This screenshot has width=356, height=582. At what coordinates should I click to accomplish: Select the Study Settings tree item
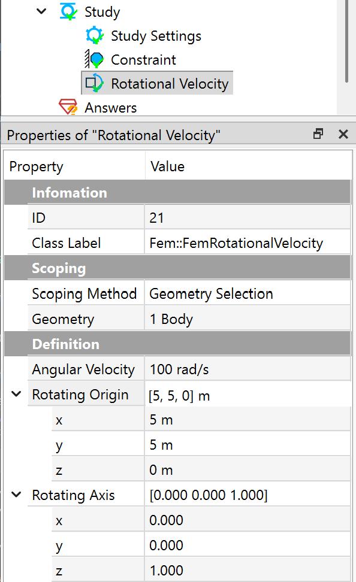[156, 36]
